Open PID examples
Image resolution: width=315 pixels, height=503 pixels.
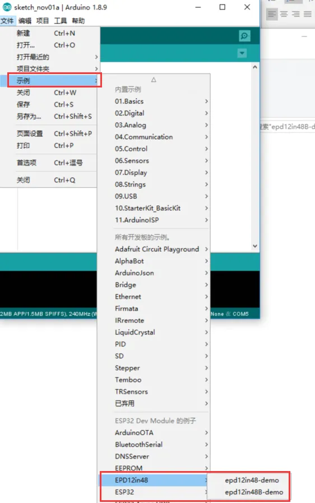tap(154, 344)
